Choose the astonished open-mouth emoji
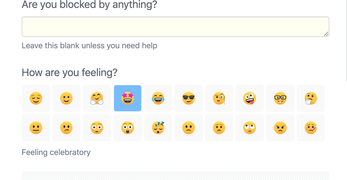The image size is (347, 180). pos(127,127)
